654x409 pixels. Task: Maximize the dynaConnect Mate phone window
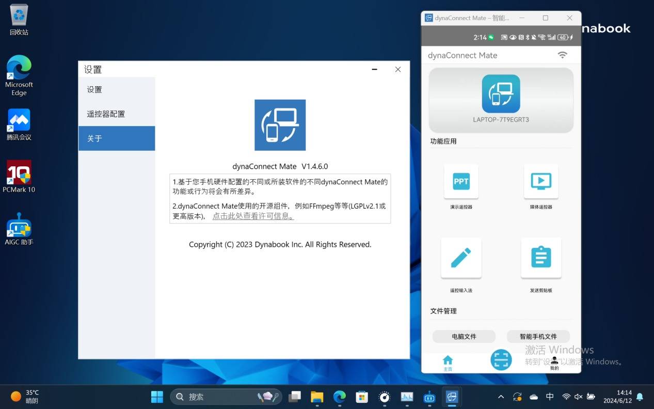click(x=546, y=18)
